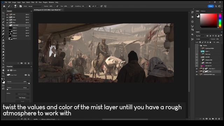The image size is (224, 126).
Task: Click the hue spectrum bar in Color panel
Action: (x=220, y=21)
